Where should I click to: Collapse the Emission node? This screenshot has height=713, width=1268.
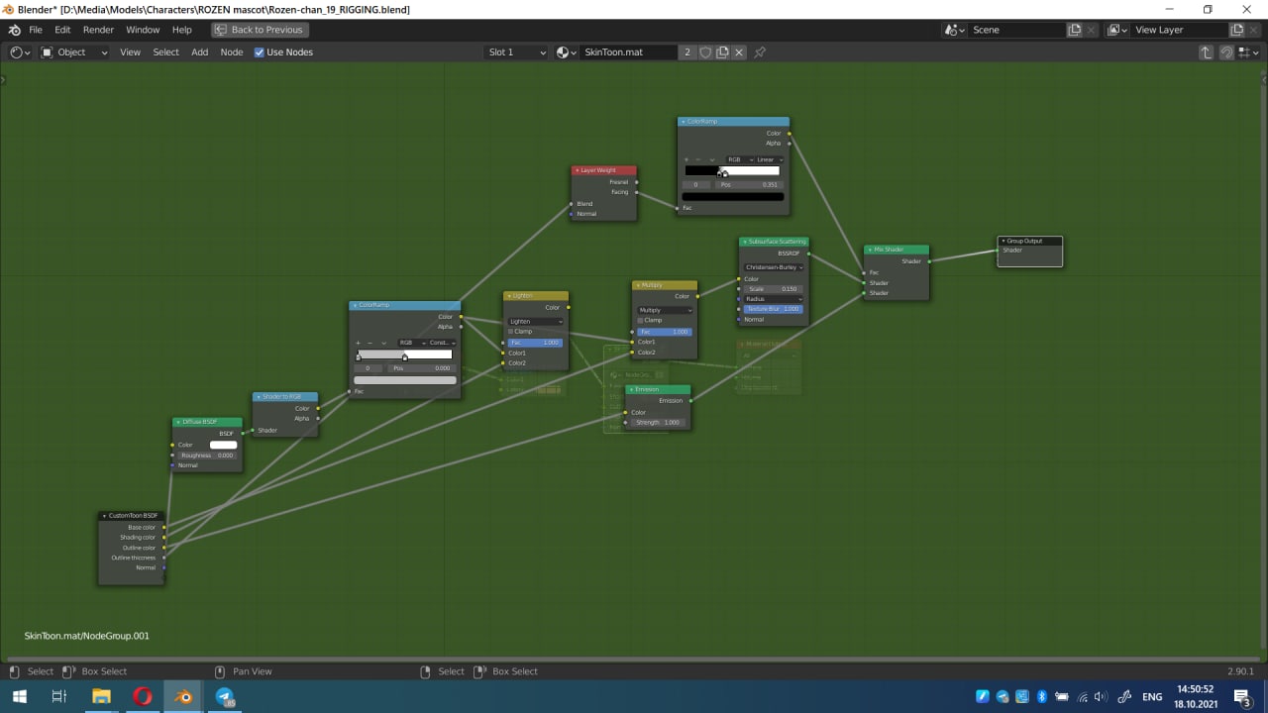tap(631, 390)
